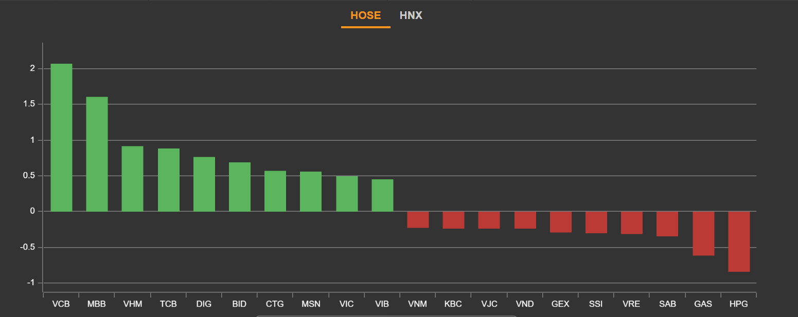Click the GEX ticker label below chart

point(560,304)
